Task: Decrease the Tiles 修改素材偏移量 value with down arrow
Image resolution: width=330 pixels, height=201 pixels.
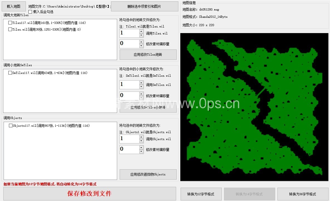Action: point(141,46)
